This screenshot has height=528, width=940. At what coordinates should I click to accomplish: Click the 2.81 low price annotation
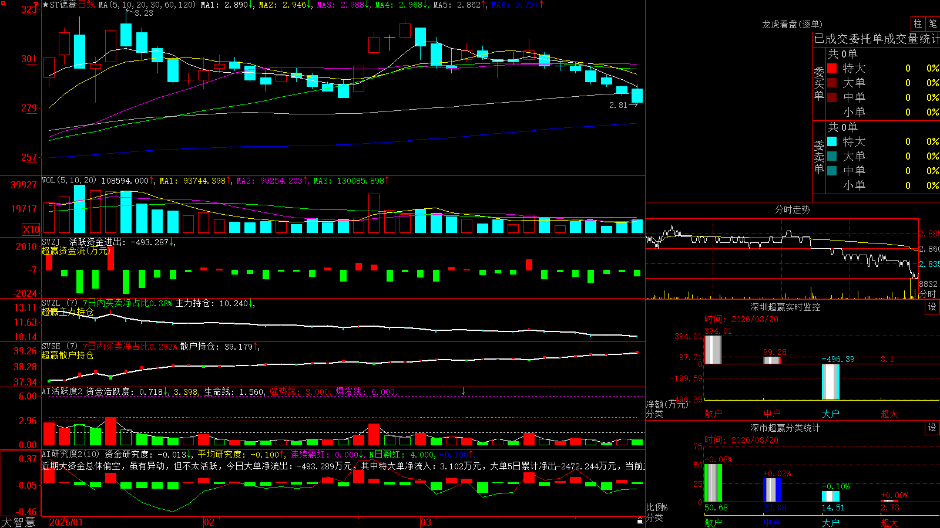[618, 105]
